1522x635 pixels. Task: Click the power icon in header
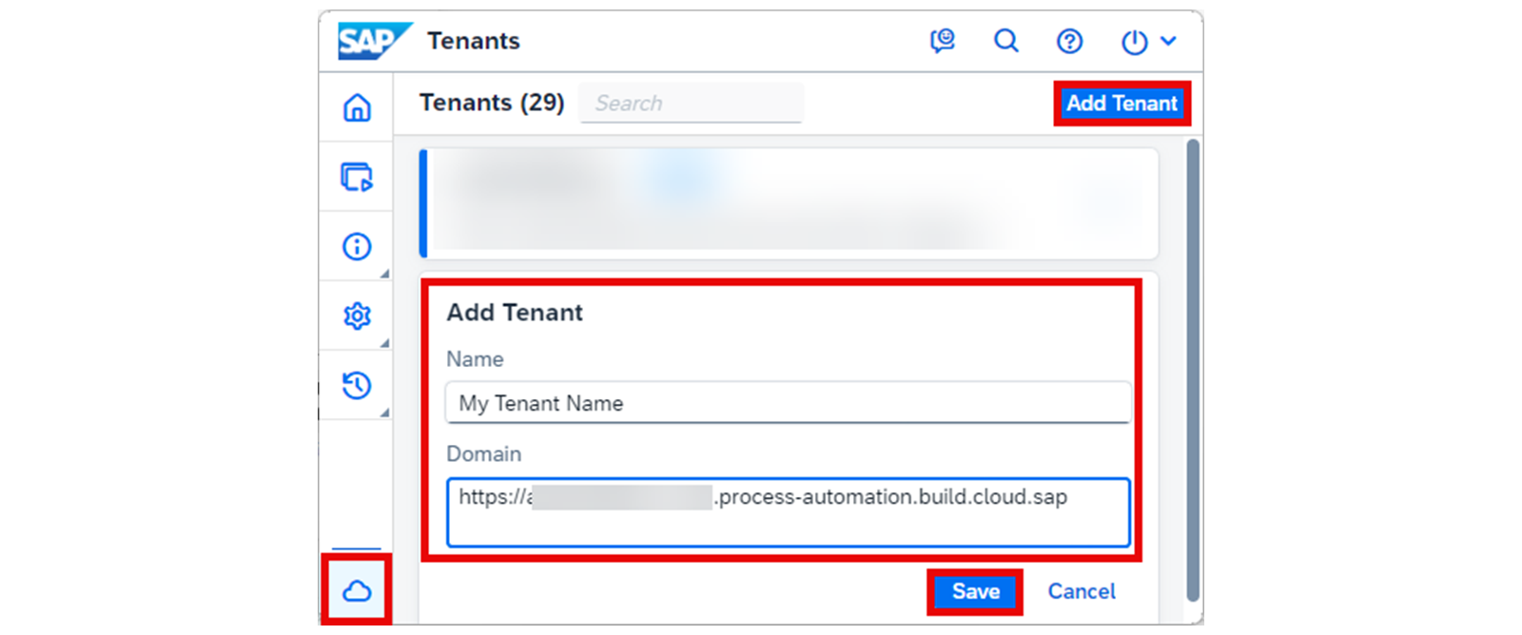click(1134, 42)
